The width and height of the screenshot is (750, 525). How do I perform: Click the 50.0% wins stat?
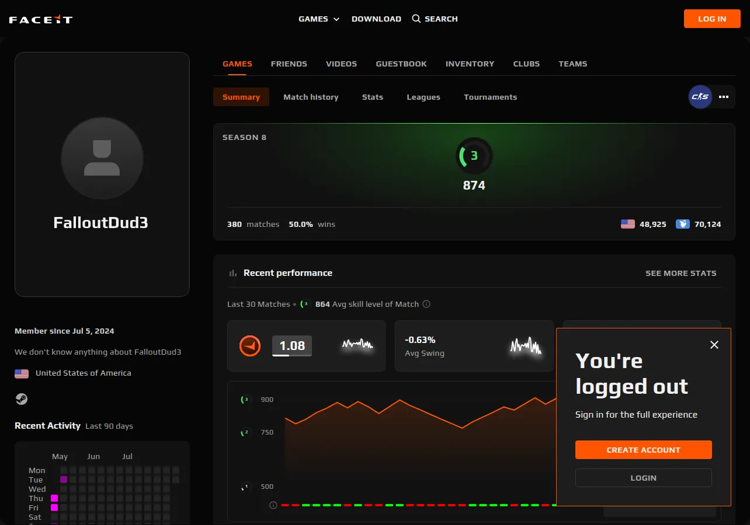(312, 224)
